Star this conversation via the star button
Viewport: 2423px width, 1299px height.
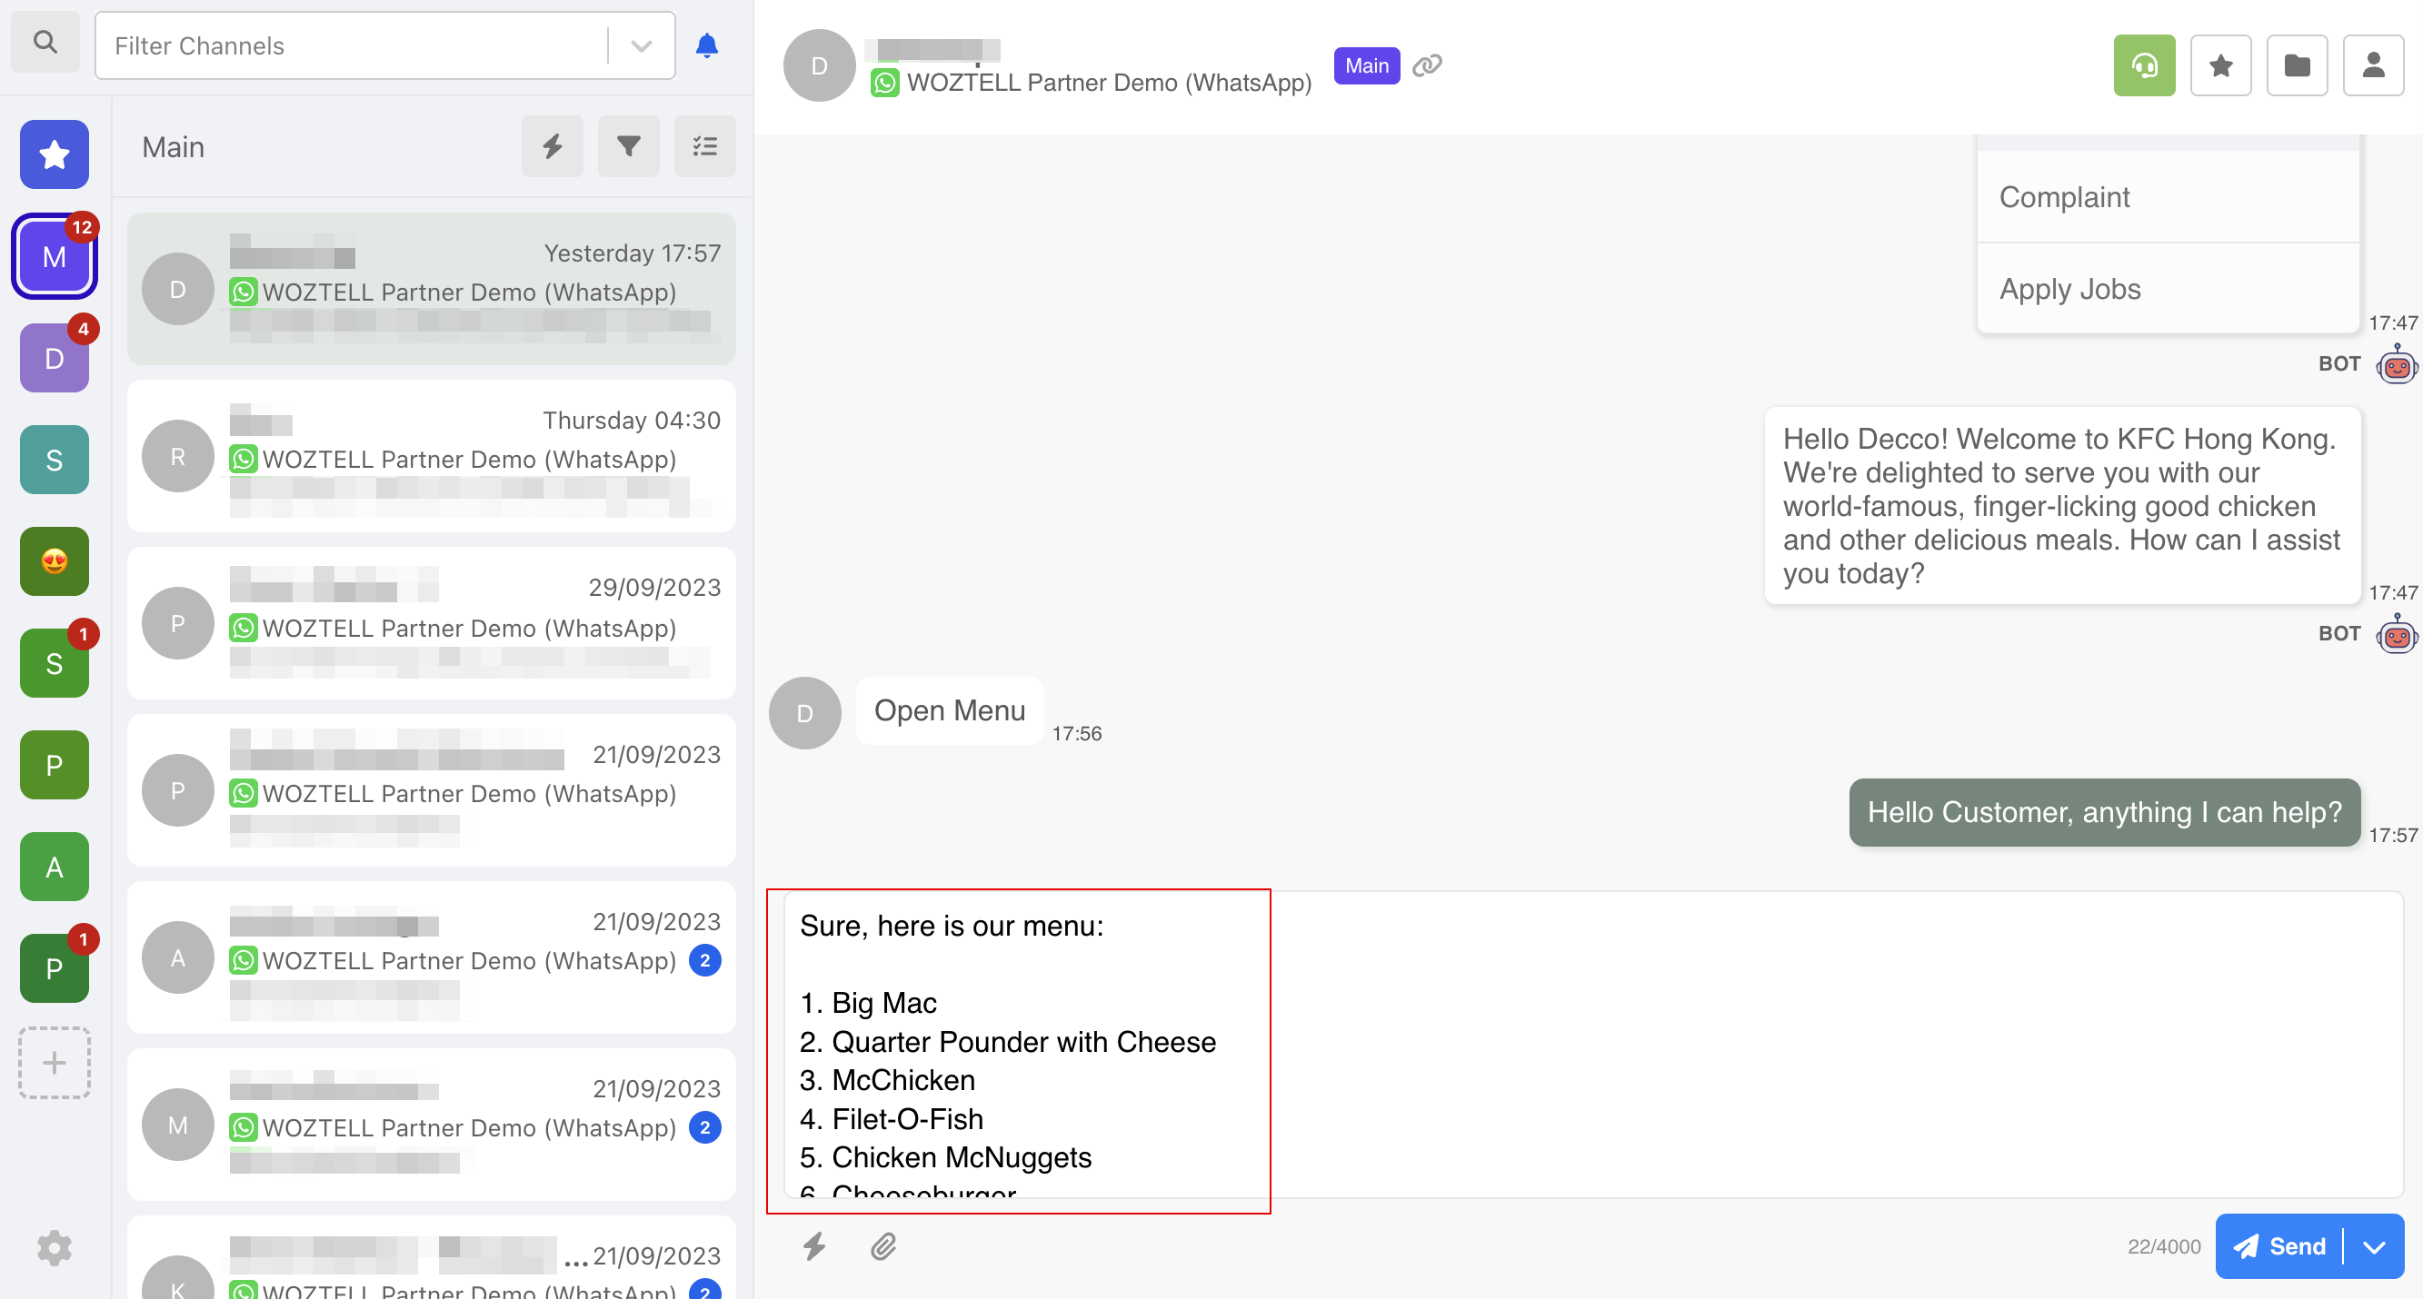[x=2219, y=65]
